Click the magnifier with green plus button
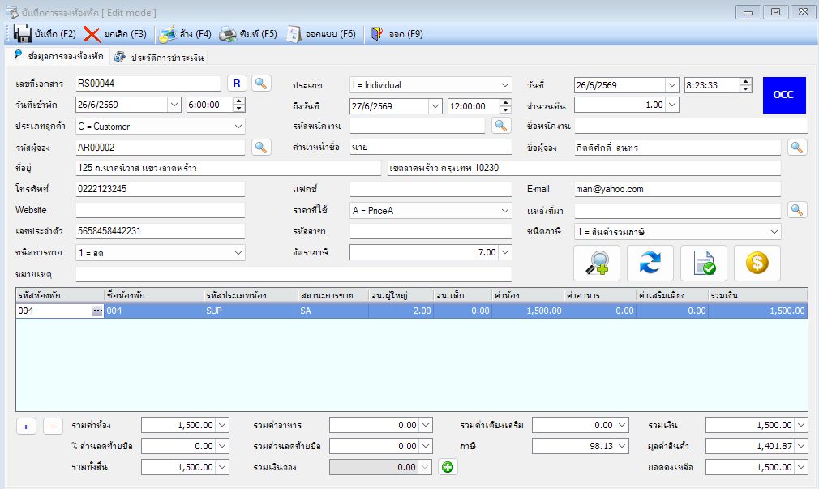Image resolution: width=819 pixels, height=489 pixels. 597,263
